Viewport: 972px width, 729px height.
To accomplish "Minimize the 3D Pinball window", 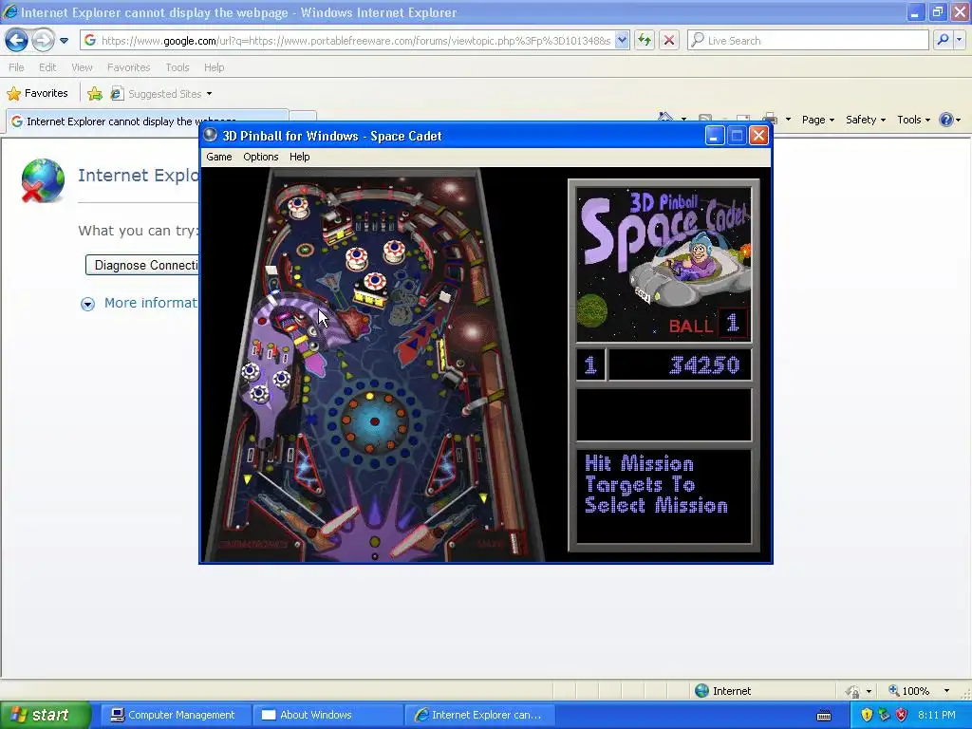I will point(714,136).
